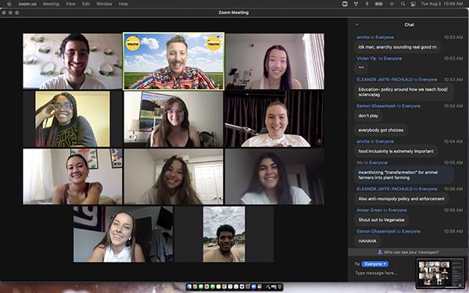Click the zoom.us app menu
Image resolution: width=469 pixels, height=293 pixels.
point(27,4)
